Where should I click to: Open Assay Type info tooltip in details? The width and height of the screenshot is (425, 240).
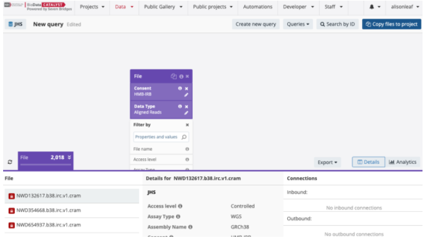(178, 217)
